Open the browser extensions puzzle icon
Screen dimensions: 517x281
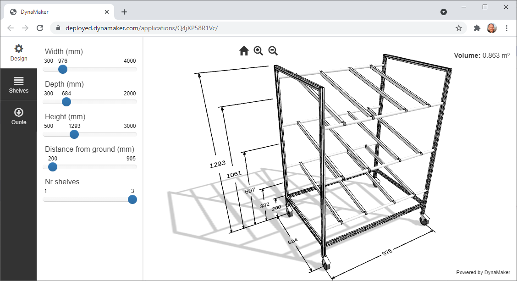click(x=477, y=28)
